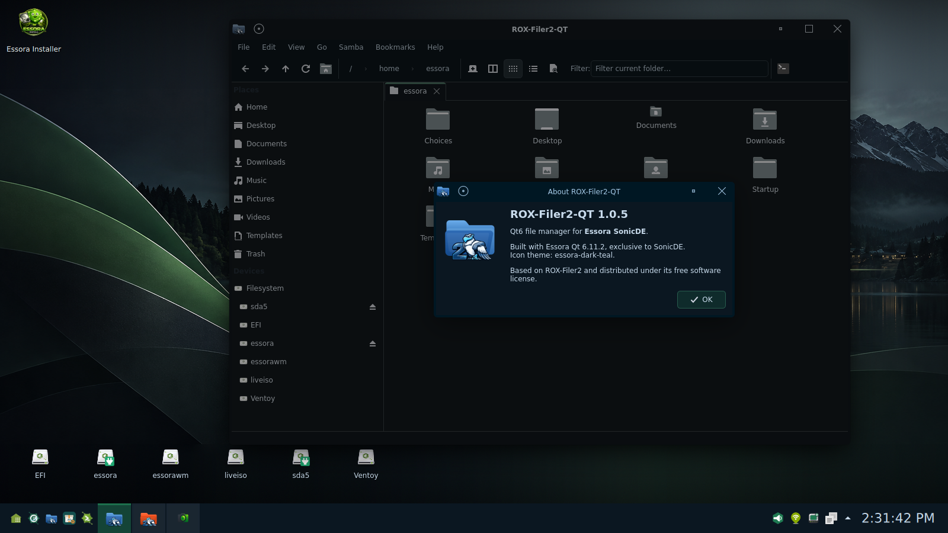Open the View menu

point(296,47)
